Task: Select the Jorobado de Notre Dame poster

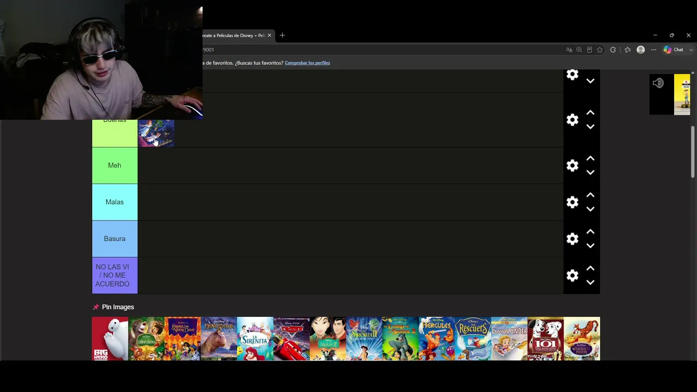Action: [182, 339]
